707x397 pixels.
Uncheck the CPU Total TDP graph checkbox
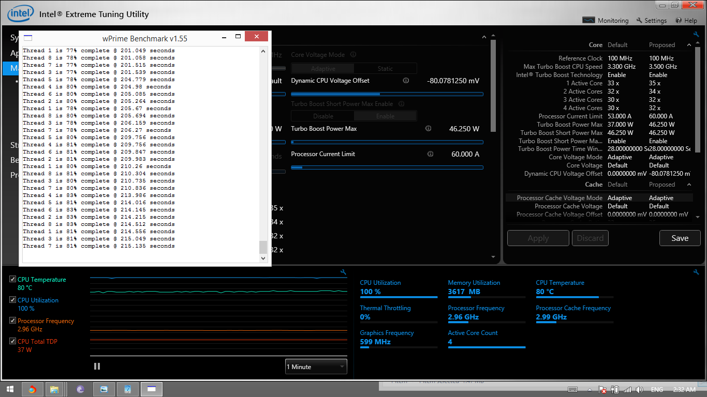coord(12,342)
